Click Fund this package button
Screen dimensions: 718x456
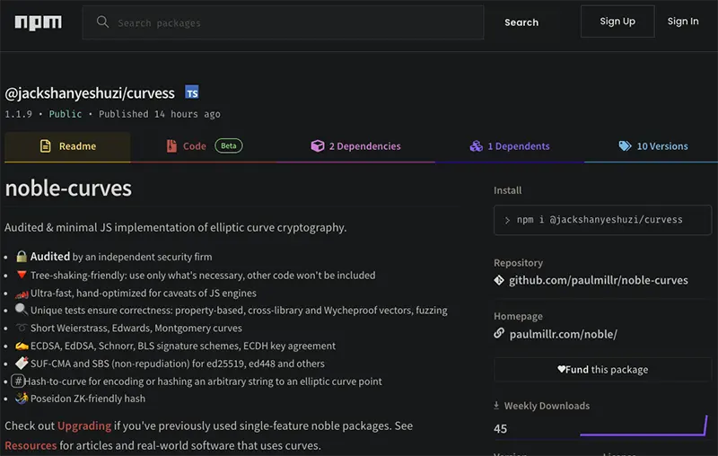click(x=602, y=370)
